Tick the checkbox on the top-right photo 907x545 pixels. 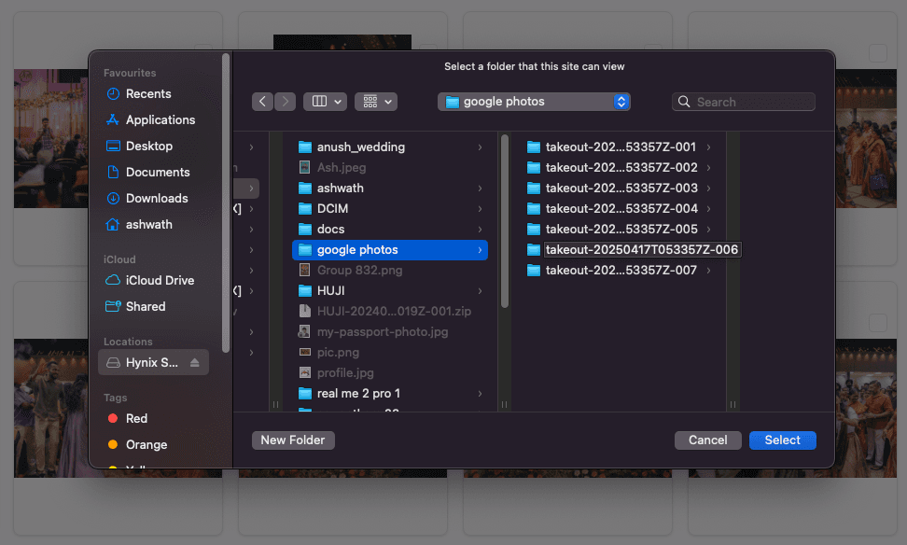[x=878, y=54]
